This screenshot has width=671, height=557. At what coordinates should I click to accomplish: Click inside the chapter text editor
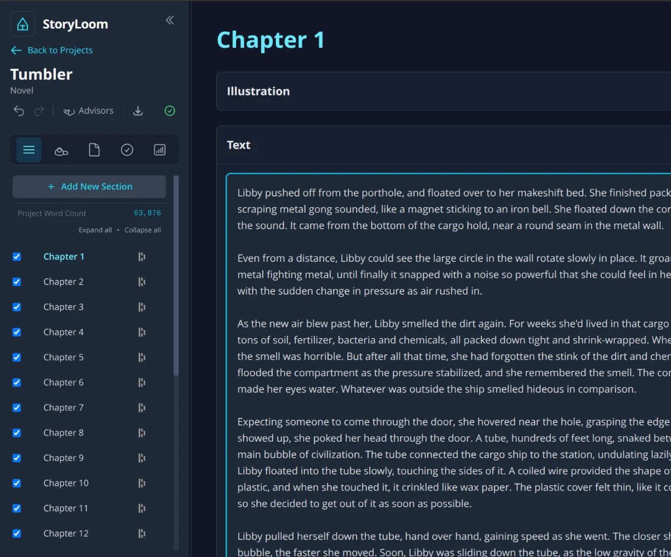(449, 365)
